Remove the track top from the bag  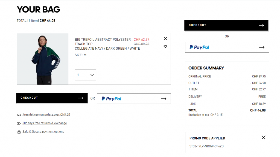(x=165, y=39)
